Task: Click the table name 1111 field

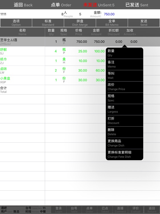Action: point(3,14)
